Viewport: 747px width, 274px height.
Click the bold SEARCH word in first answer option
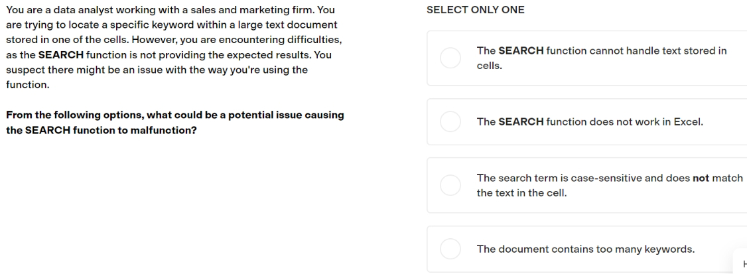tap(521, 51)
